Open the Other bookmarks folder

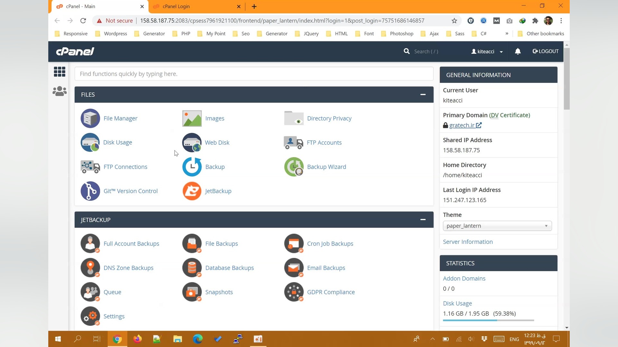point(541,33)
